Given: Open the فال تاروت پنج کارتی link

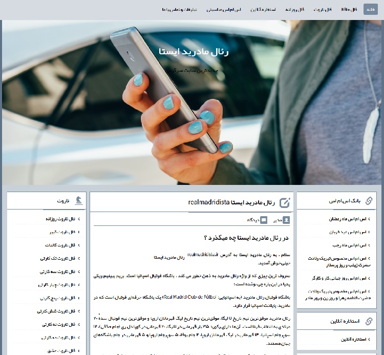Looking at the screenshot, I should point(57,298).
